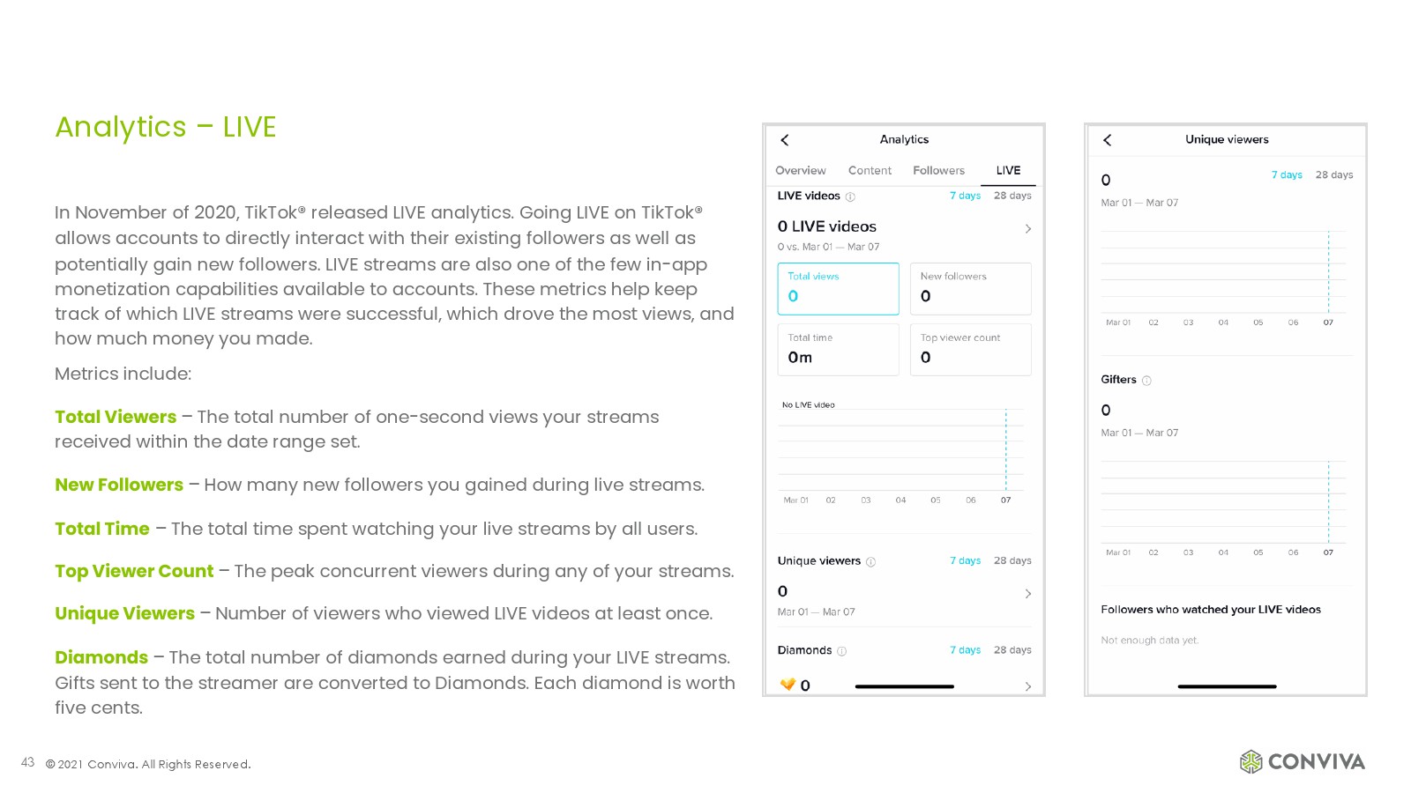
Task: Open the Unique viewers details chevron
Action: [x=1027, y=594]
